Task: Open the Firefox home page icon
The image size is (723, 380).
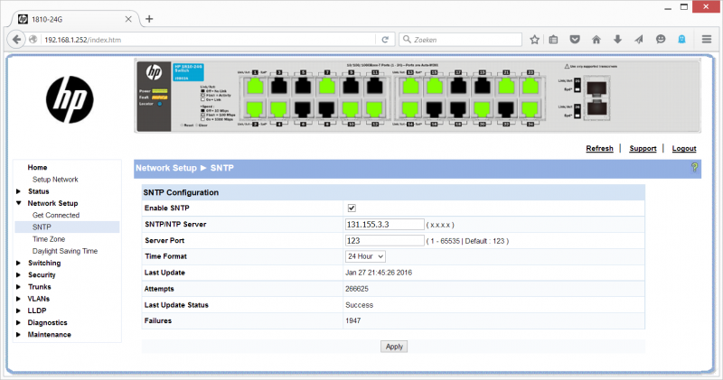Action: (596, 40)
